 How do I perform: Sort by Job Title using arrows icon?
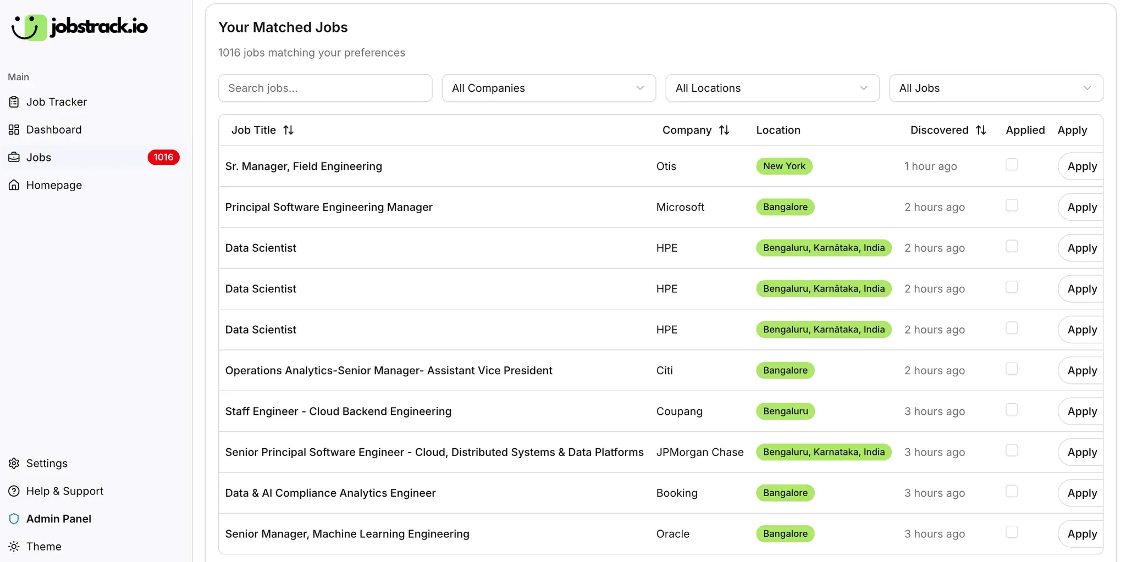point(289,130)
